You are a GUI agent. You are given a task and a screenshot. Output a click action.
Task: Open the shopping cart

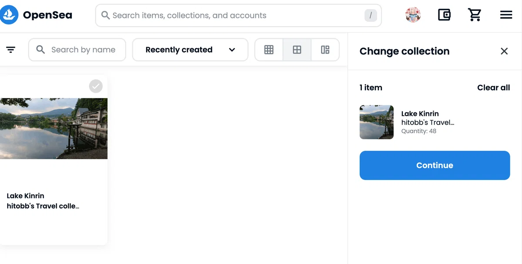coord(475,15)
